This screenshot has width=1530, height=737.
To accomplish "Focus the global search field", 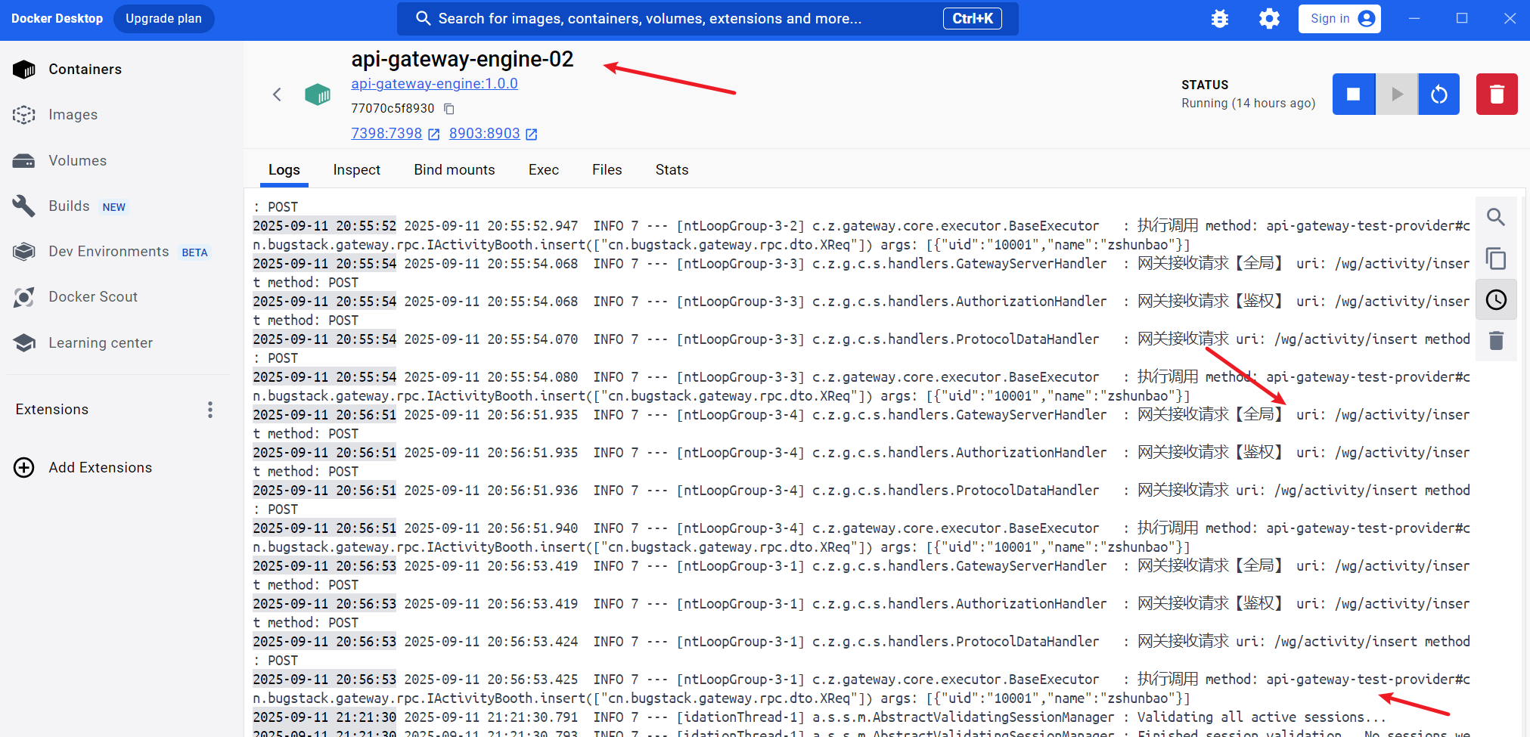I will [x=681, y=19].
